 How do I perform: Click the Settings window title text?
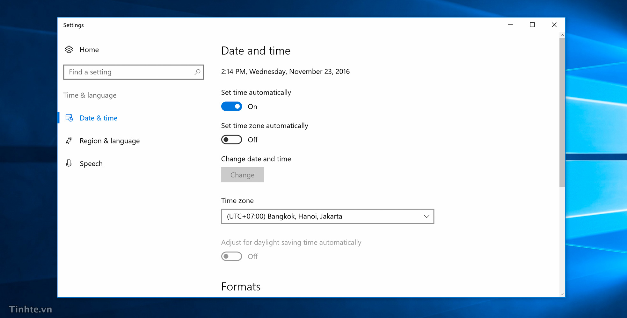pyautogui.click(x=73, y=25)
